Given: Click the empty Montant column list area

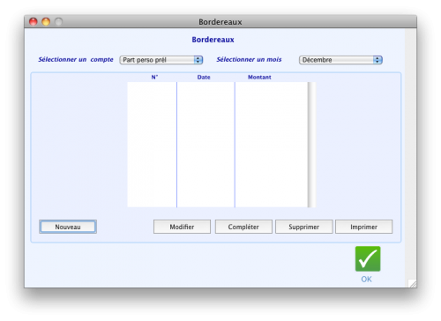Looking at the screenshot, I should point(272,145).
